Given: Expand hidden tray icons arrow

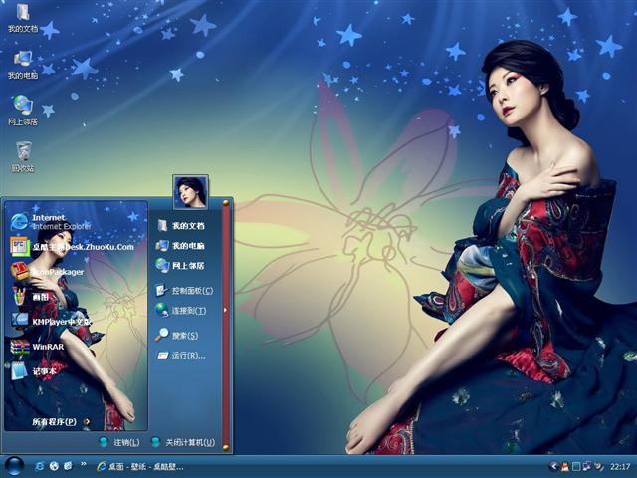Looking at the screenshot, I should 553,467.
